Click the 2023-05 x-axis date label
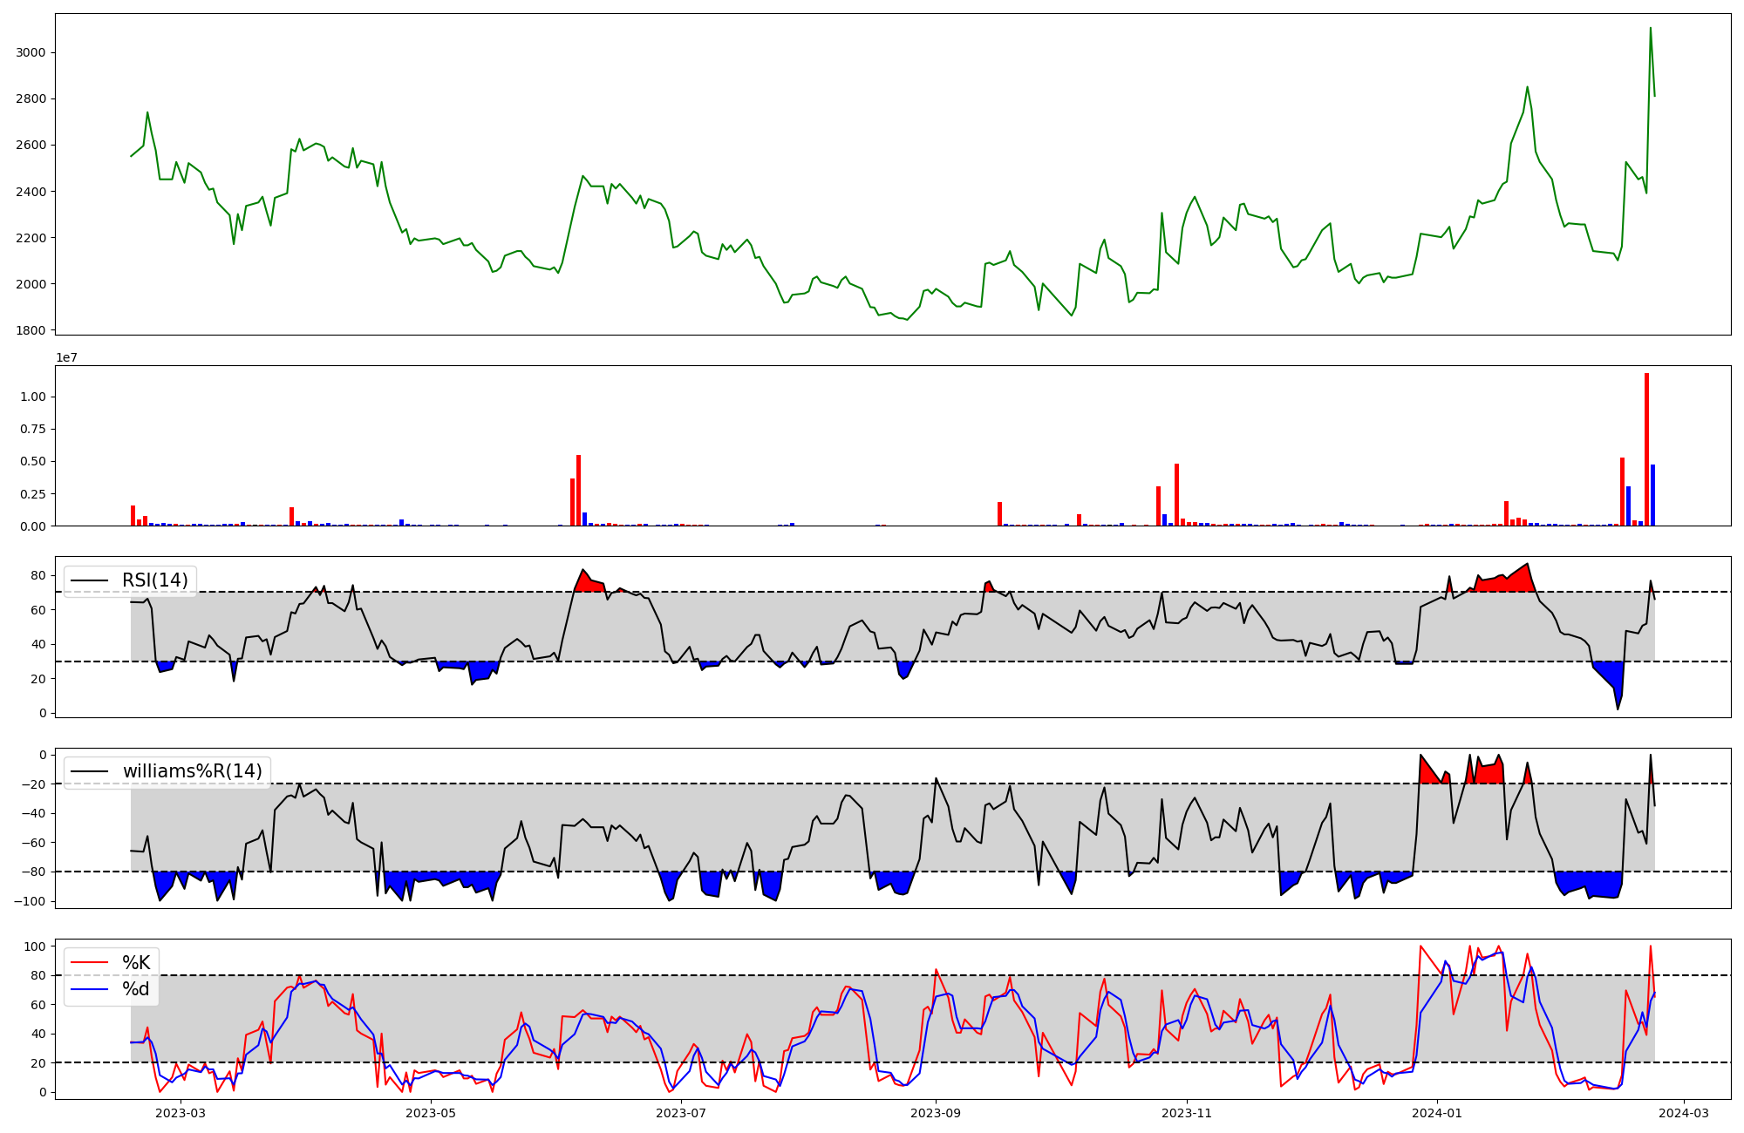The height and width of the screenshot is (1133, 1744). pyautogui.click(x=431, y=1113)
